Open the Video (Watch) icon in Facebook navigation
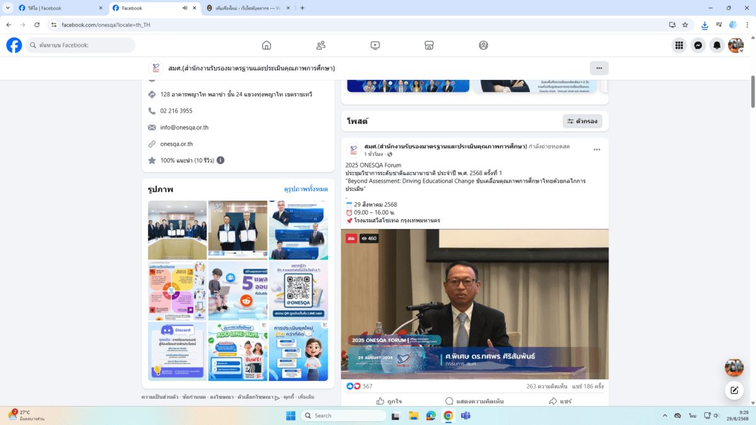The height and width of the screenshot is (425, 756). tap(375, 45)
